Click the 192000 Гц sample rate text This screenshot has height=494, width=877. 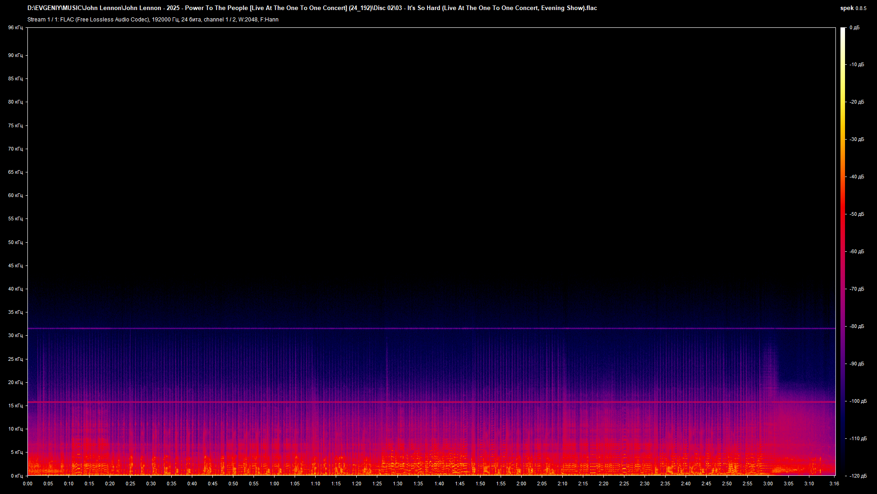click(x=164, y=20)
